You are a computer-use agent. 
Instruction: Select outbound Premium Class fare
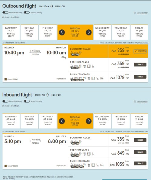pyautogui.click(x=140, y=64)
